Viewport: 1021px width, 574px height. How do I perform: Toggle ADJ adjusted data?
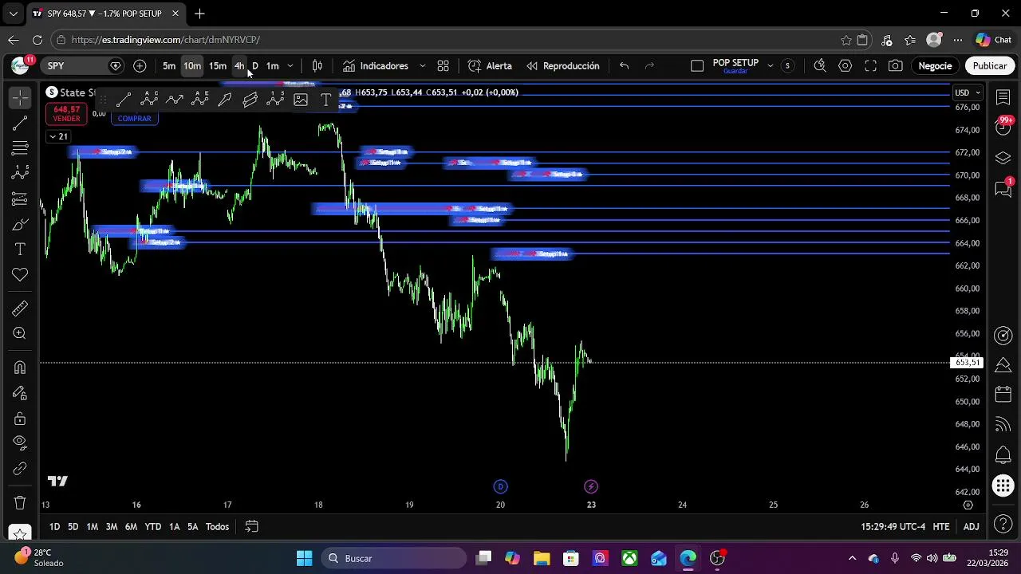[971, 527]
